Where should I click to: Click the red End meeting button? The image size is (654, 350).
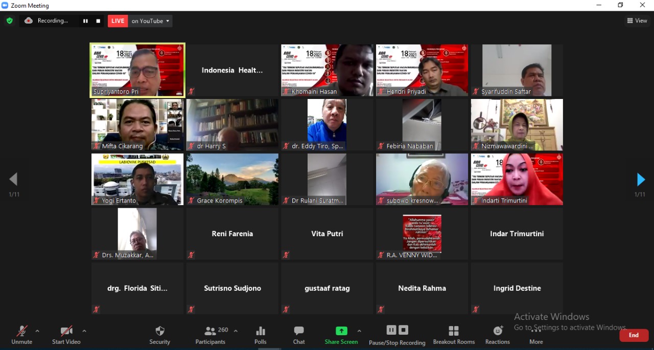pyautogui.click(x=634, y=335)
